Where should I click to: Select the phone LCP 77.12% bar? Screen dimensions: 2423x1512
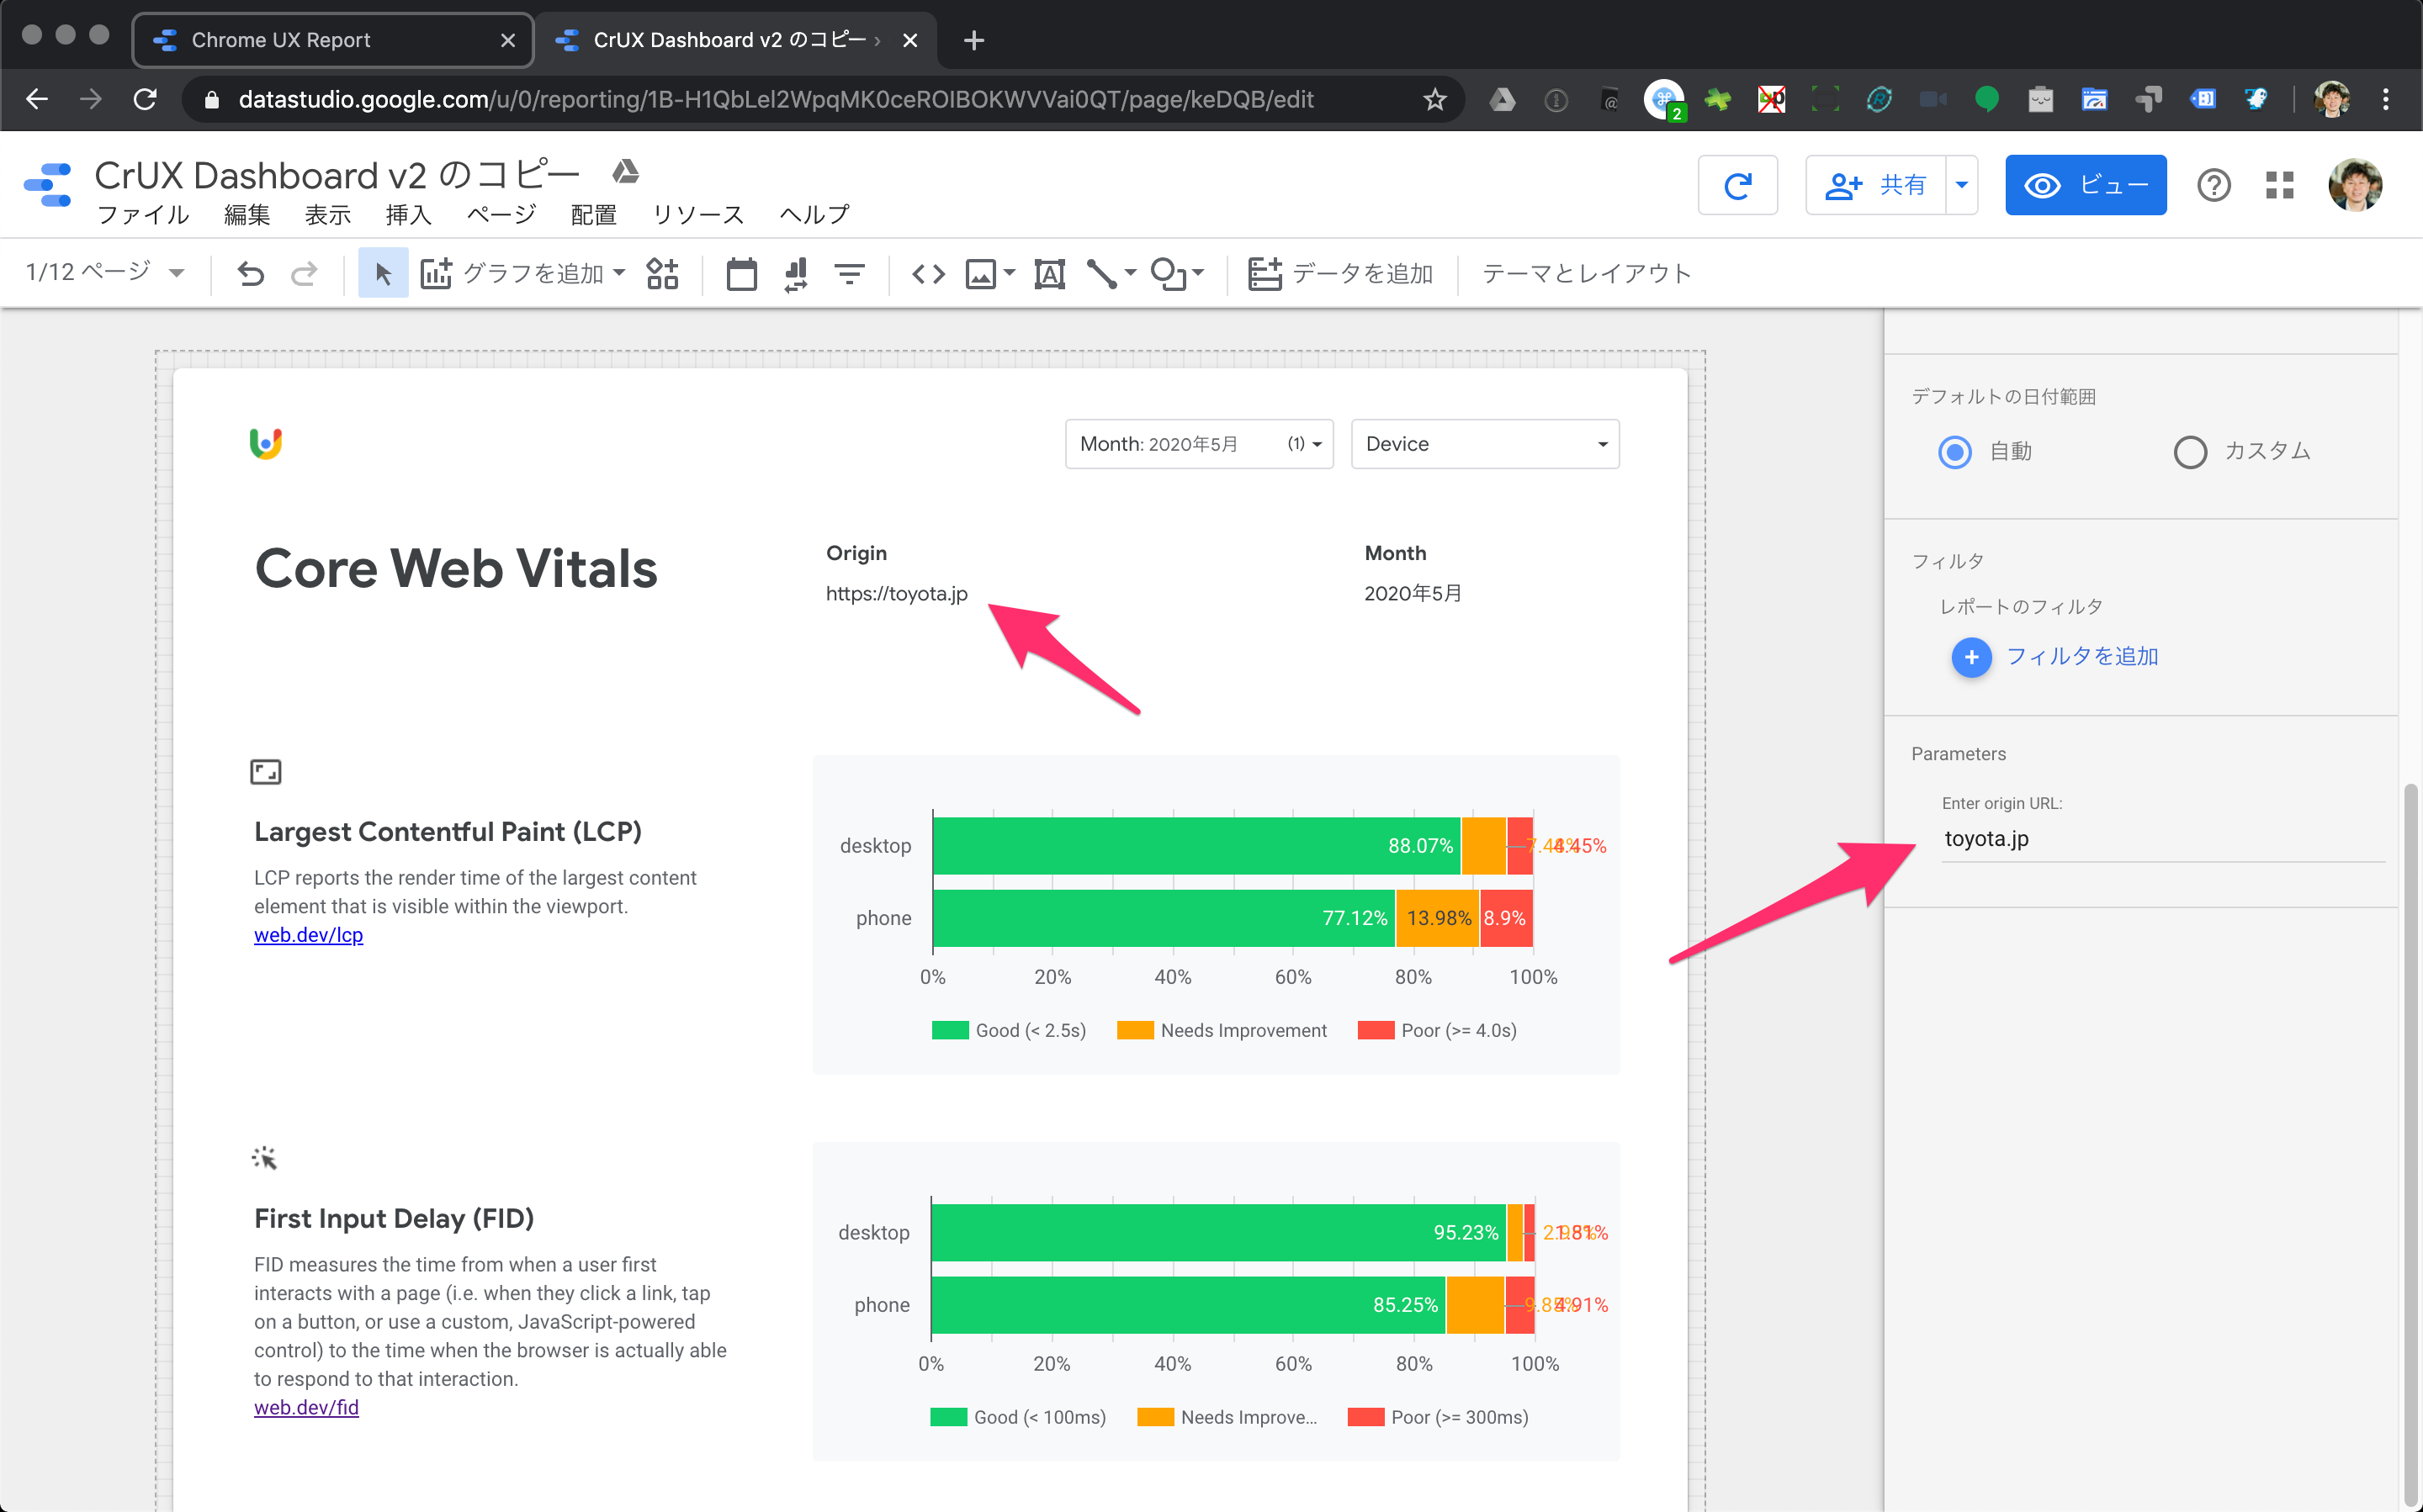point(1163,918)
